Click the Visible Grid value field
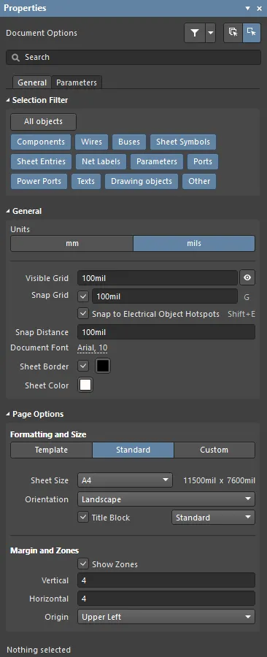Screen dimensions: 267x657 158,278
